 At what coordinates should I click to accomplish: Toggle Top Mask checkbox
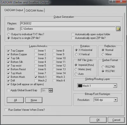click(8, 73)
